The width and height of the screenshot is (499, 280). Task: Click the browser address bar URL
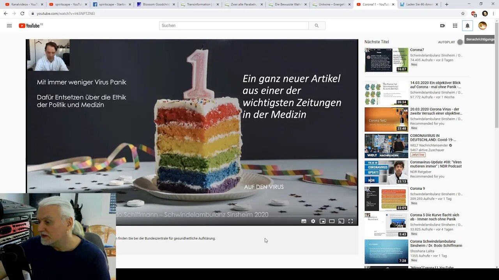coord(66,13)
